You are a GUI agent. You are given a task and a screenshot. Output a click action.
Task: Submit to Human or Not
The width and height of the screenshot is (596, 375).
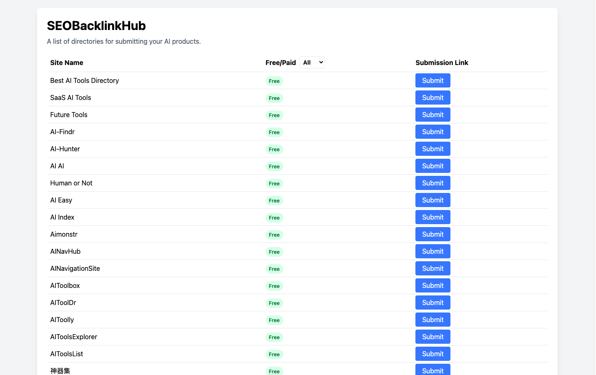coord(433,183)
